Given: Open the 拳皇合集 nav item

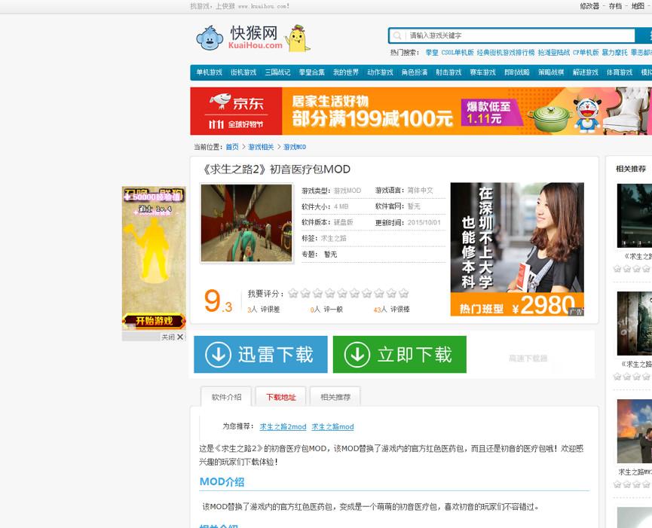Looking at the screenshot, I should pos(312,72).
